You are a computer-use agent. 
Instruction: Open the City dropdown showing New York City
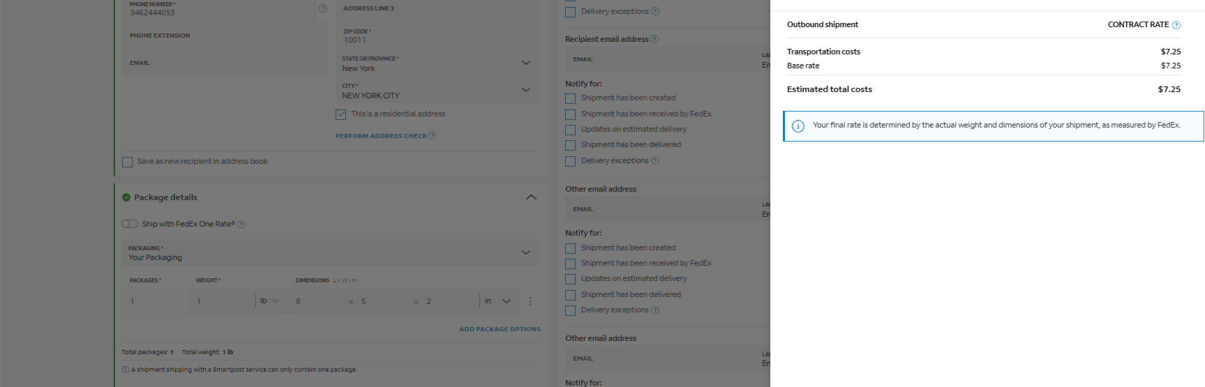(438, 91)
